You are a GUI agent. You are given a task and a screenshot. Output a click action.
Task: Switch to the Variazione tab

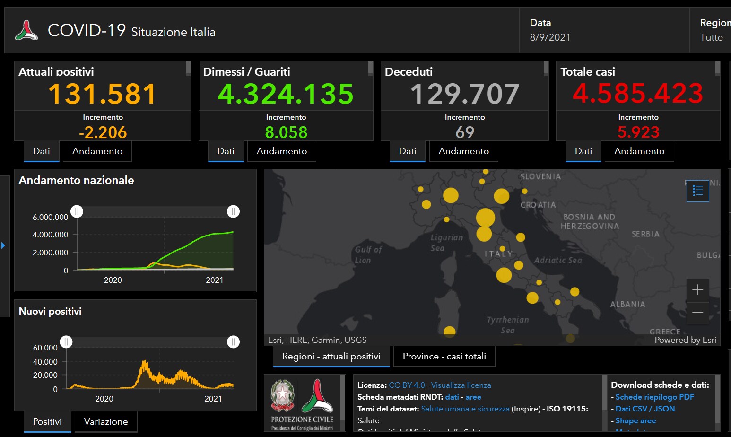click(x=106, y=422)
